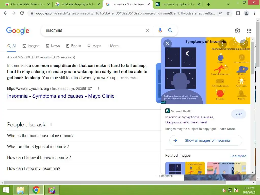
Task: Select the Images search filter
Action: tap(31, 46)
